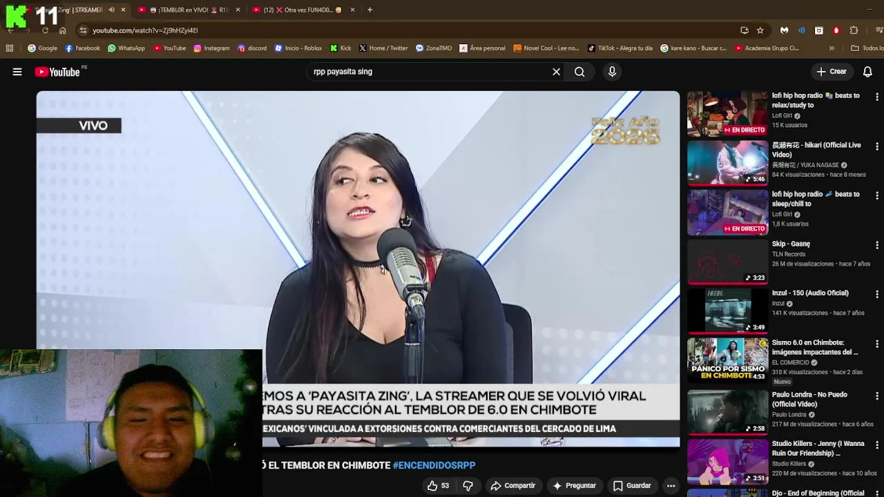Open the discord bookmark
The height and width of the screenshot is (497, 884).
click(252, 48)
